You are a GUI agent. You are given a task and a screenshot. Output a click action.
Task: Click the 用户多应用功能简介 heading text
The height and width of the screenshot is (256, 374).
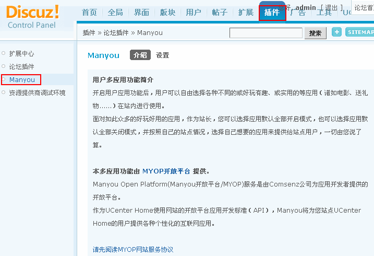point(123,80)
